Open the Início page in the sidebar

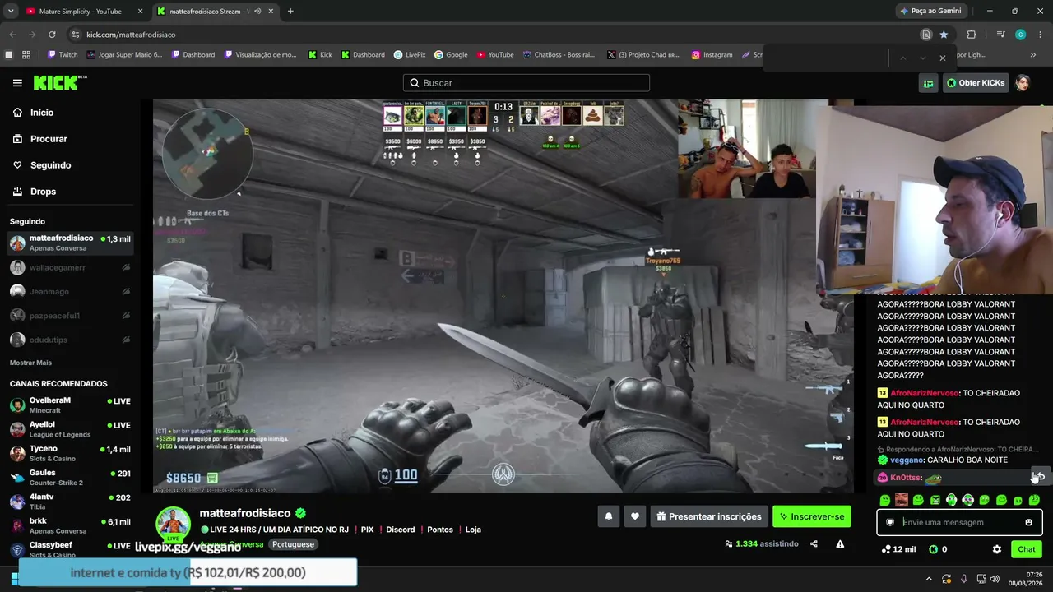(x=42, y=113)
